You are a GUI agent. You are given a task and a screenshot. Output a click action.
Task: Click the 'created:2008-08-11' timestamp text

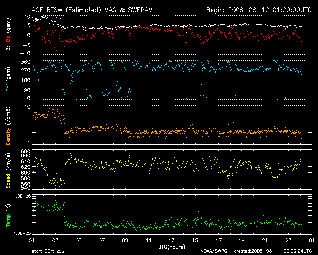click(257, 251)
